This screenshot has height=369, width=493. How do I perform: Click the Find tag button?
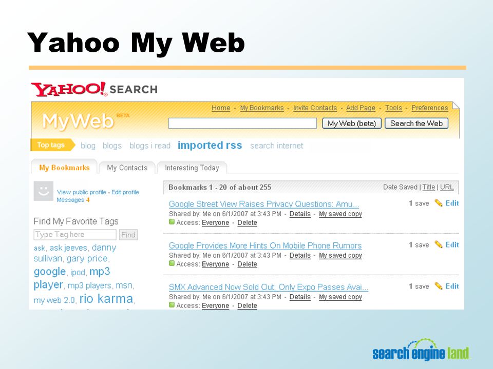pyautogui.click(x=128, y=235)
